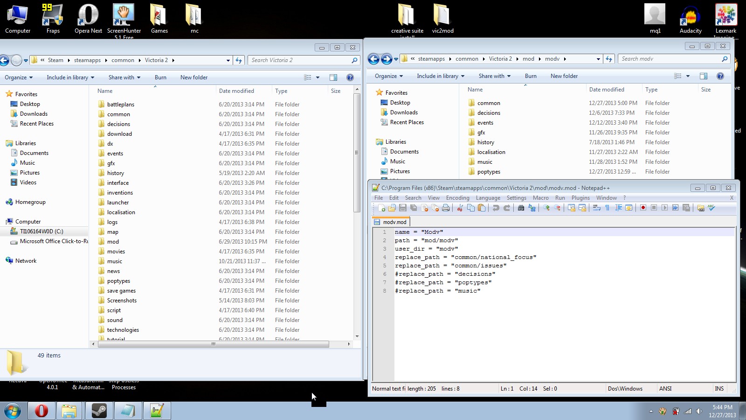This screenshot has width=746, height=420.
Task: Expand Include in library in Victoria 2 window
Action: (70, 77)
